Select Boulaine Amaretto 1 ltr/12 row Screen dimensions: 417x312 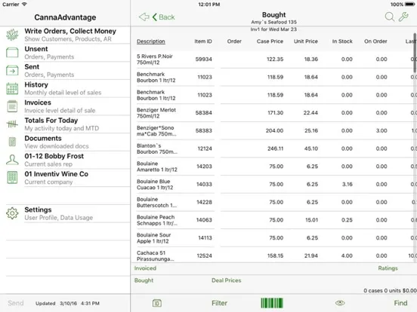(274, 167)
